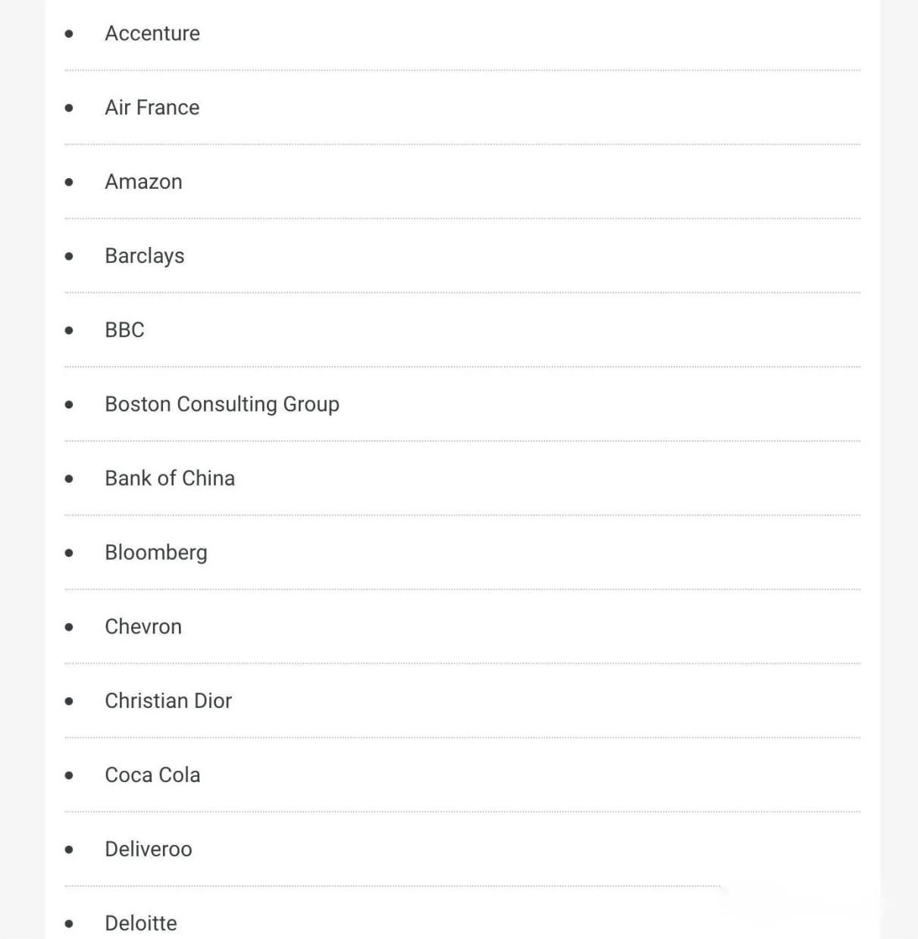Choose Chevron from the company list
918x939 pixels.
point(143,627)
